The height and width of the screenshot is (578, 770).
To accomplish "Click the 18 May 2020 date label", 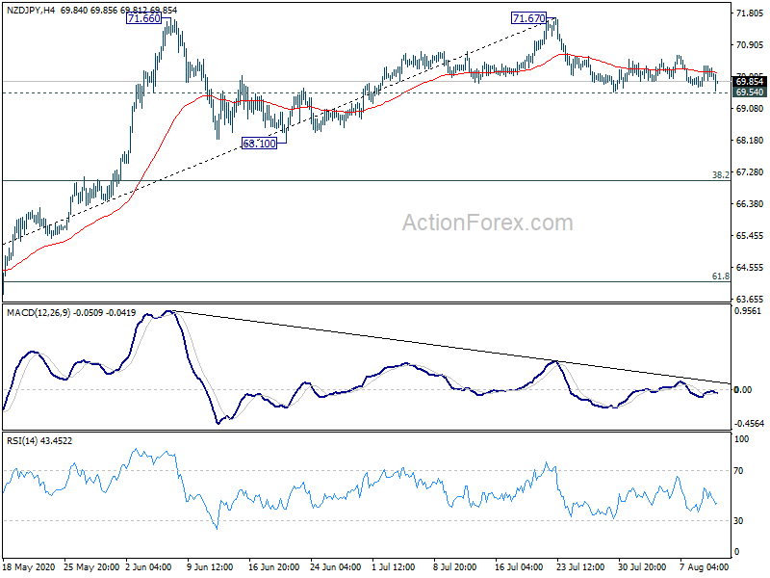I will [29, 566].
